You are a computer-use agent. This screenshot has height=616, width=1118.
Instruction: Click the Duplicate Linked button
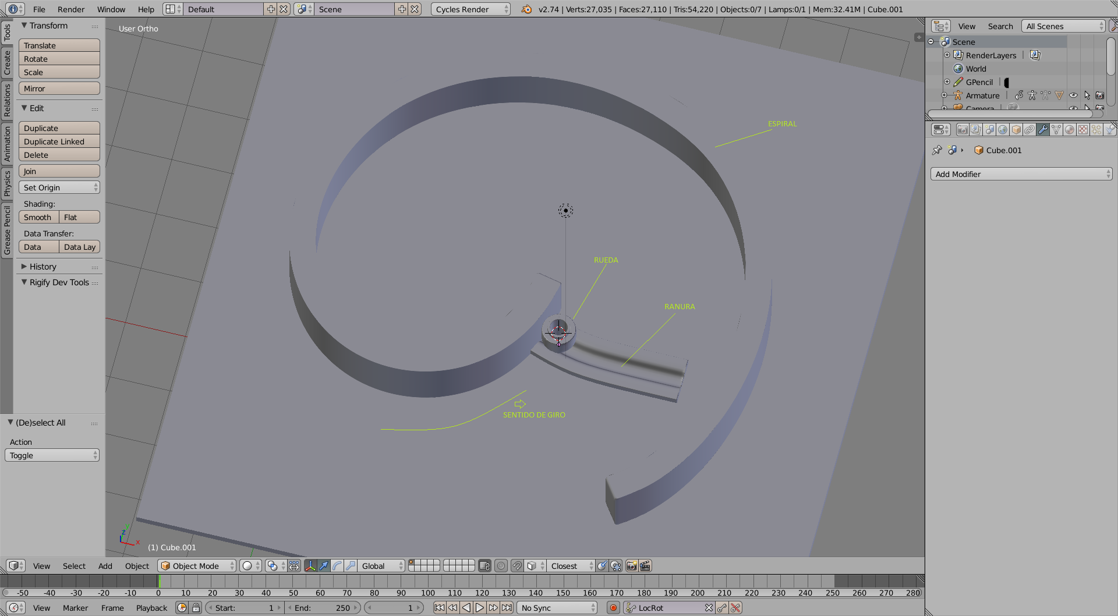click(59, 141)
